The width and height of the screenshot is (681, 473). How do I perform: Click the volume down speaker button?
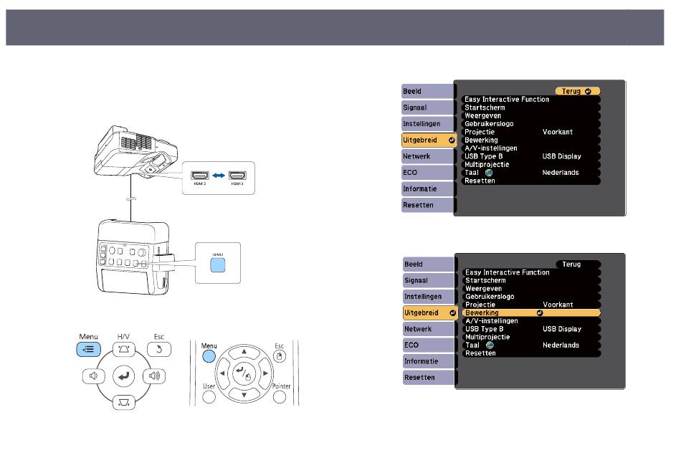pos(94,376)
